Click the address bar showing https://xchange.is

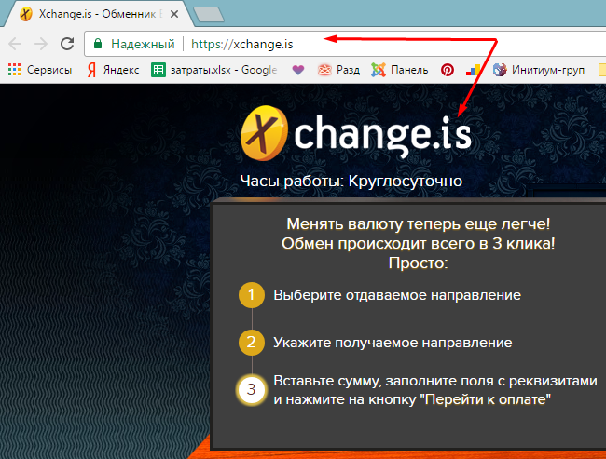click(x=345, y=44)
